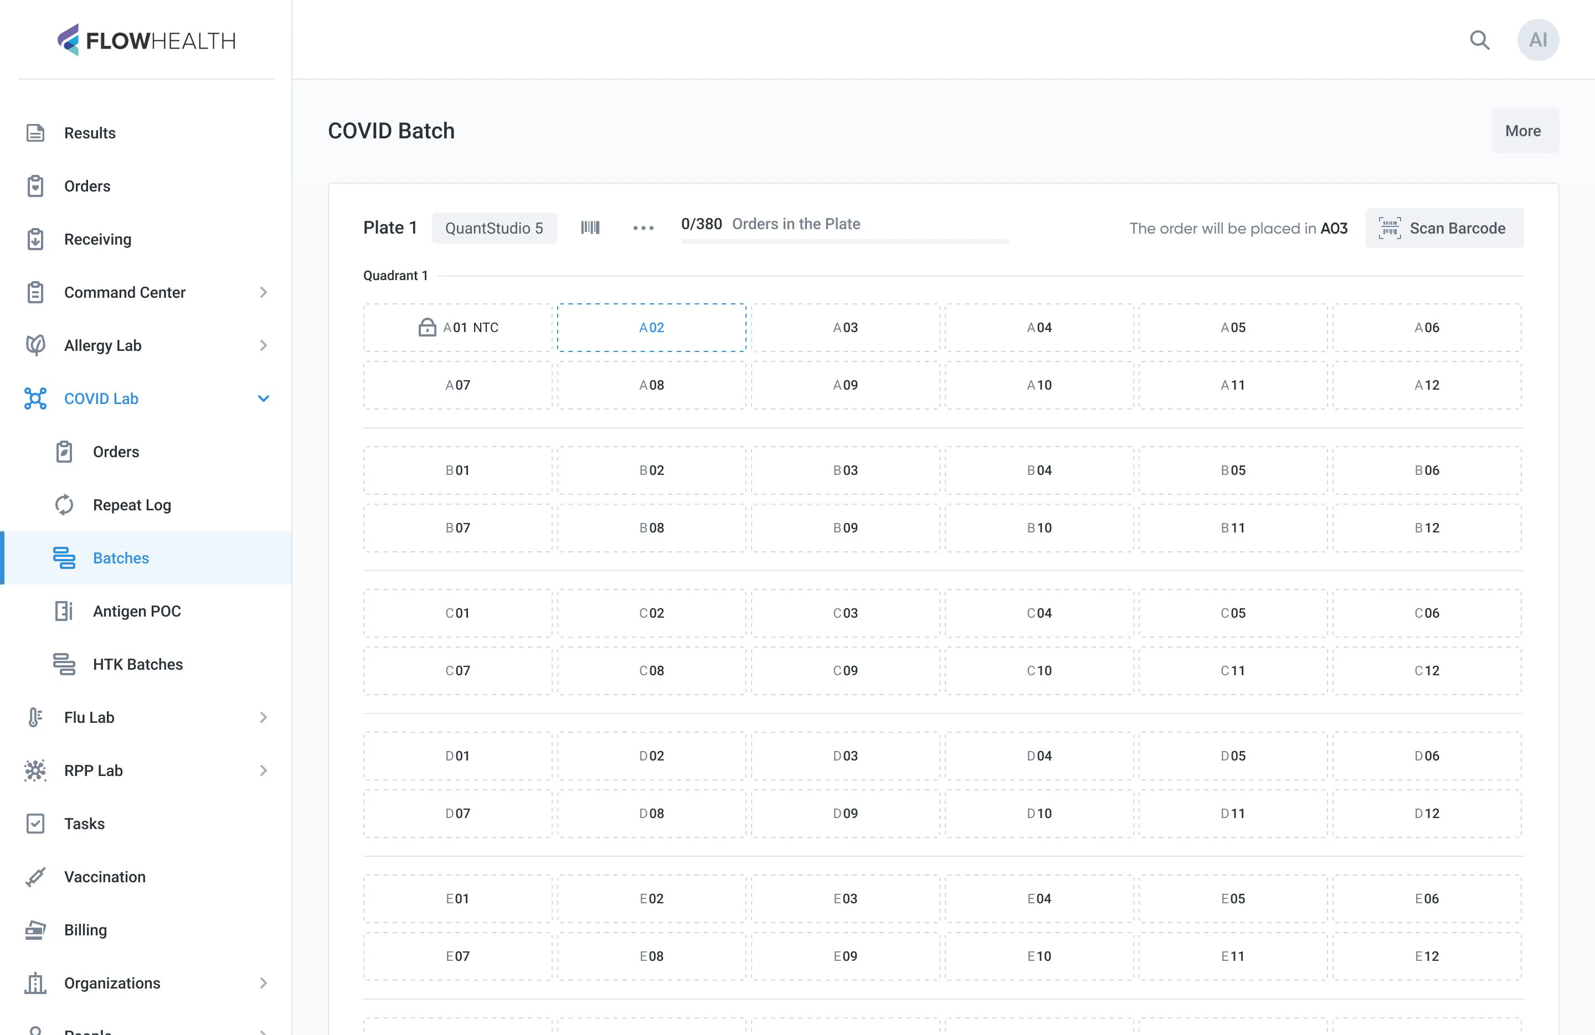Click the Tasks checkbox icon
This screenshot has height=1035, width=1595.
(35, 824)
